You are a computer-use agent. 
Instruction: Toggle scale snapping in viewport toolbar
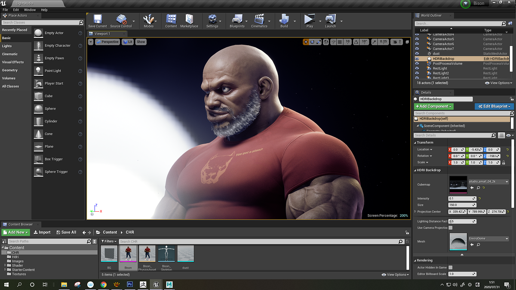[x=374, y=42]
